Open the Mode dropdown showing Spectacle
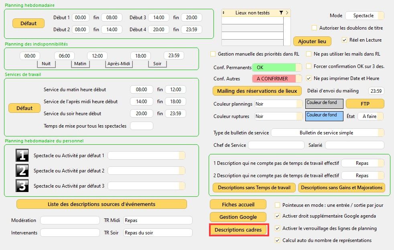Image resolution: width=394 pixels, height=250 pixels. click(x=364, y=16)
